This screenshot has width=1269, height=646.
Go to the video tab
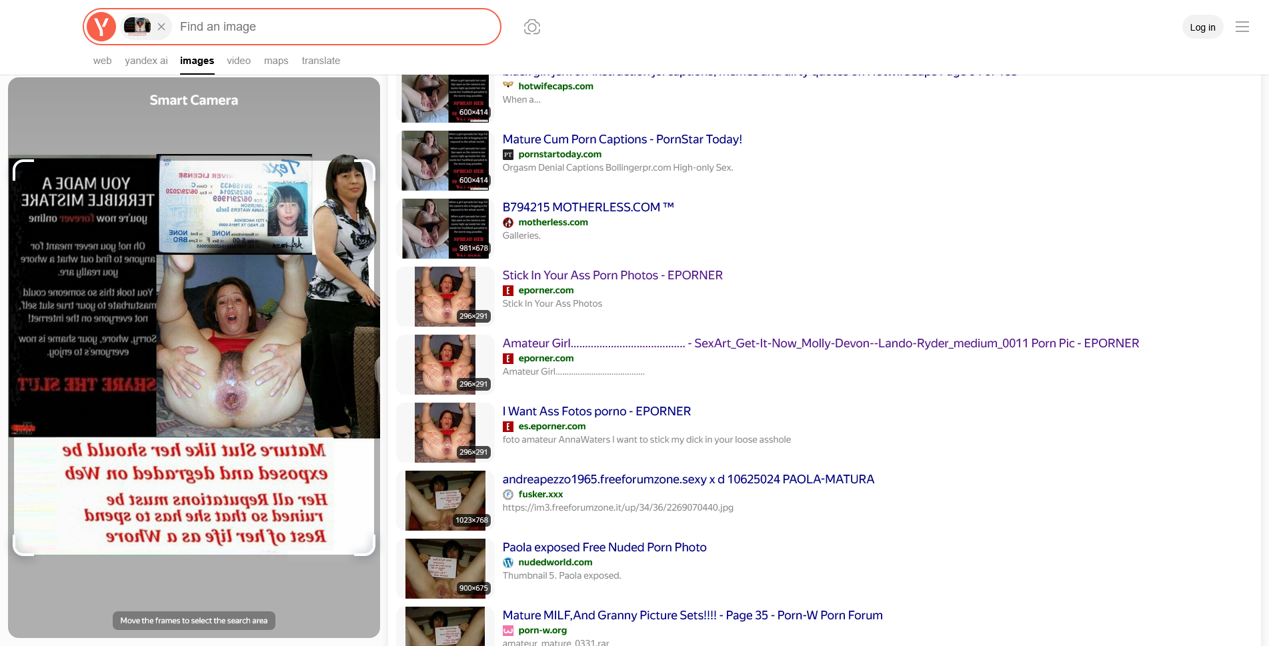click(x=239, y=61)
